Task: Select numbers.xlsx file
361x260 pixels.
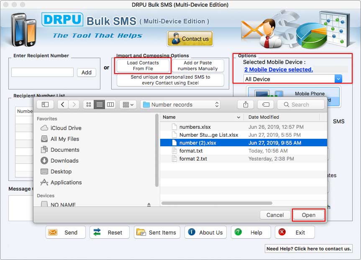Action: tap(243, 127)
